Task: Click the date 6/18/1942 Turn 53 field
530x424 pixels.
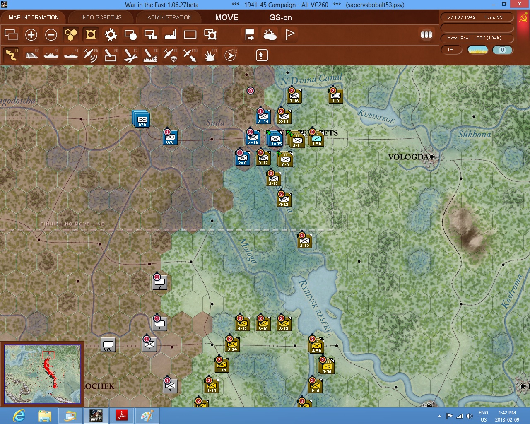Action: point(477,17)
